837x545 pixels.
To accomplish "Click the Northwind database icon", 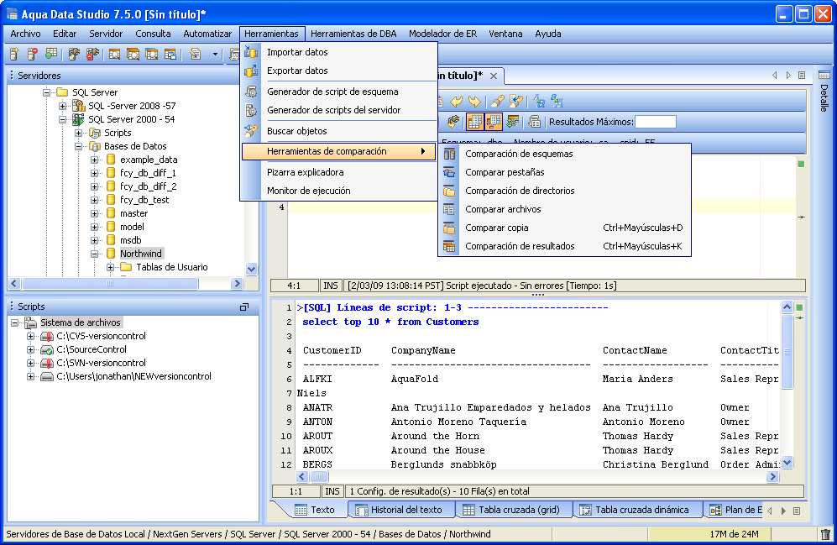I will point(111,254).
